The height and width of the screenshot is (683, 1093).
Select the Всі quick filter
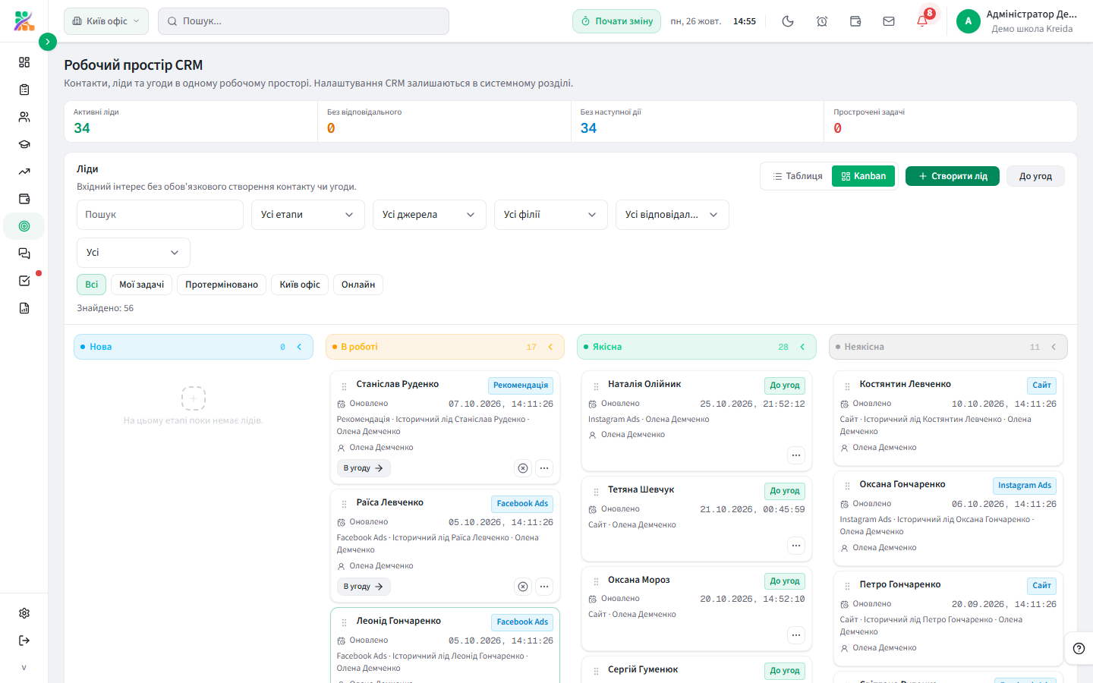(91, 285)
